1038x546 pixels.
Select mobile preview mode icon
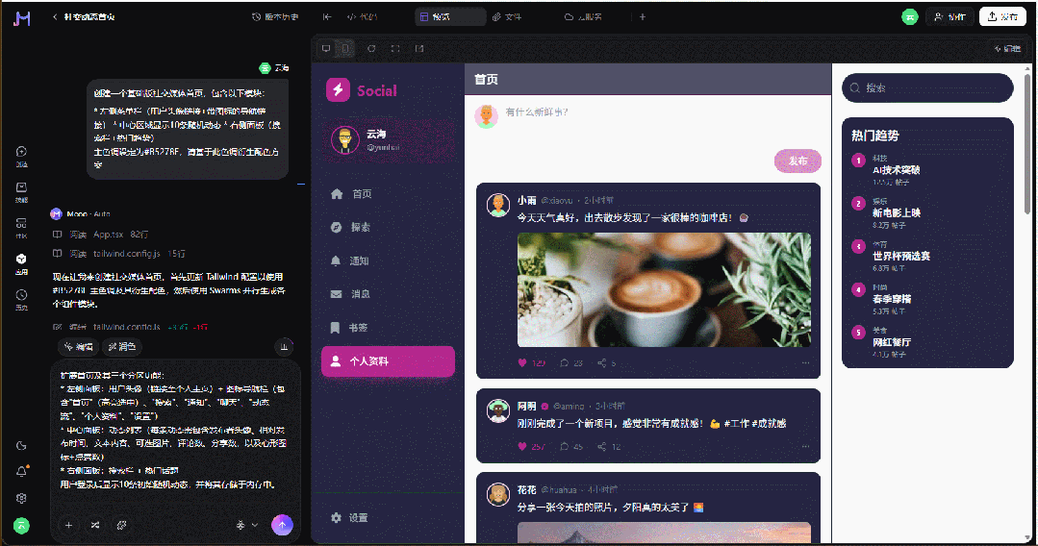click(345, 48)
